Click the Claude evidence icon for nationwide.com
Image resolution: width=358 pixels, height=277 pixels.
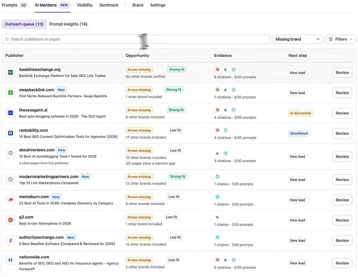coord(217,260)
